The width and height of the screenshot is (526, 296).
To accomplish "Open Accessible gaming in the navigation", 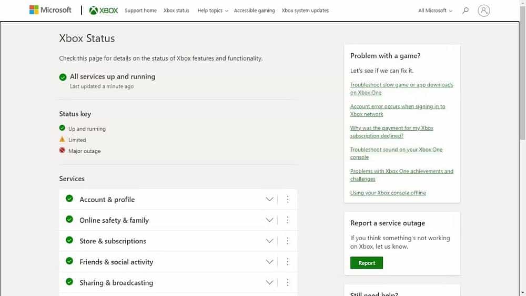I will click(x=254, y=11).
